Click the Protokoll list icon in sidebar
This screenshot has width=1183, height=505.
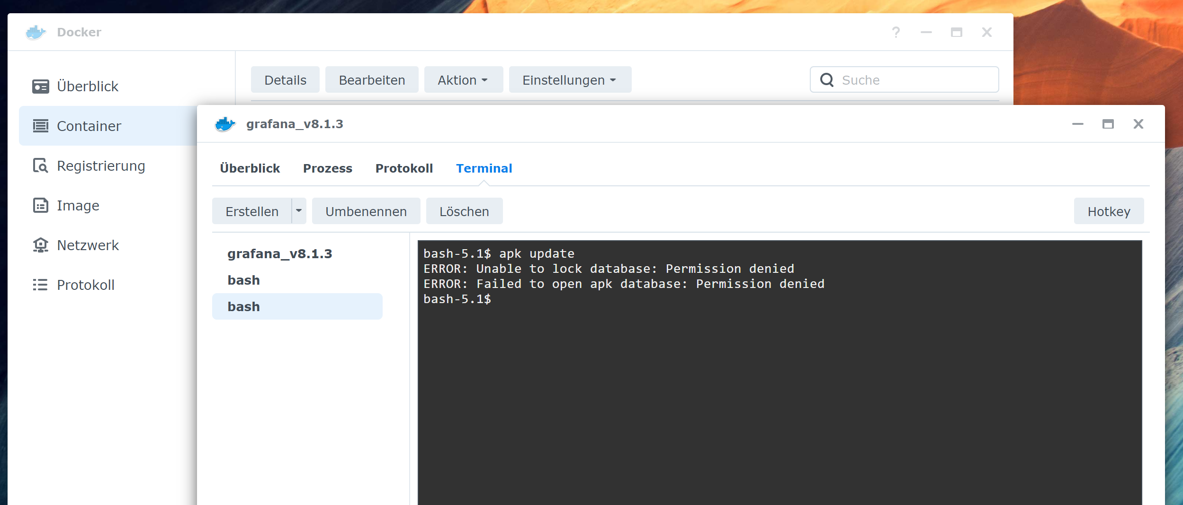click(x=41, y=285)
